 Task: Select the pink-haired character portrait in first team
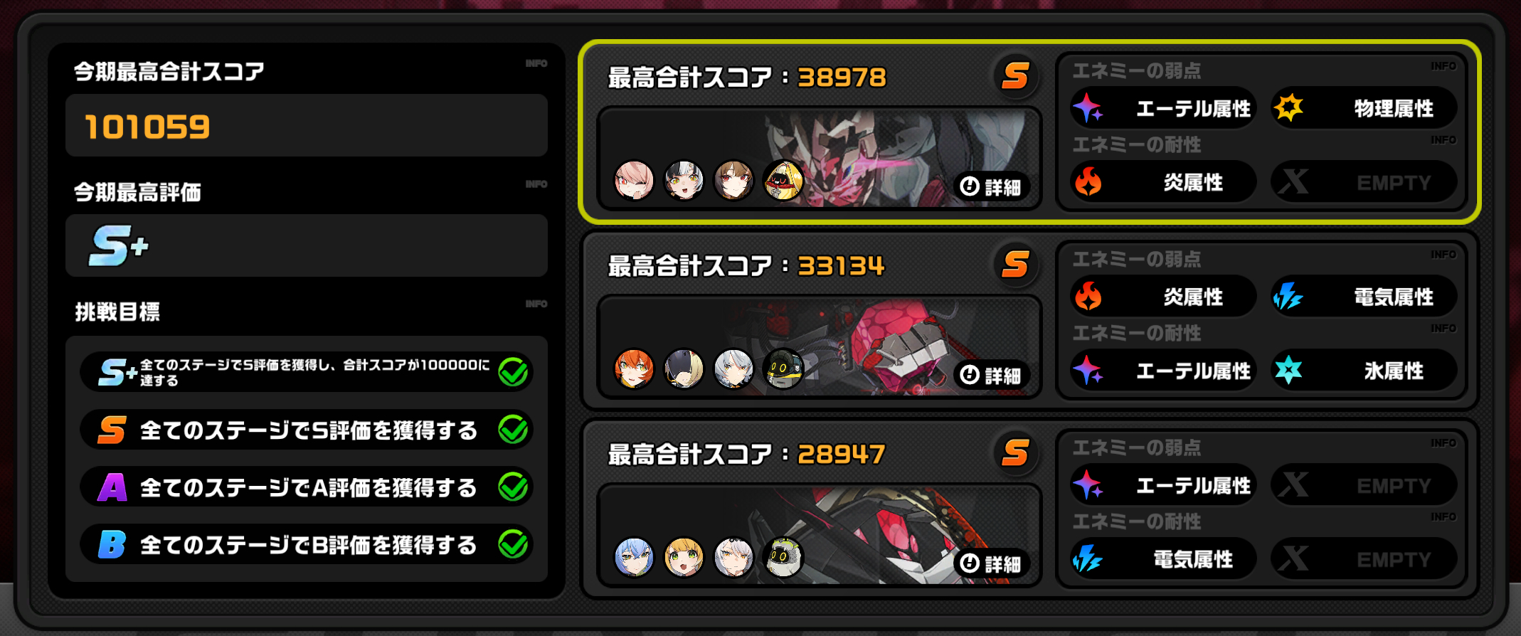pos(634,180)
